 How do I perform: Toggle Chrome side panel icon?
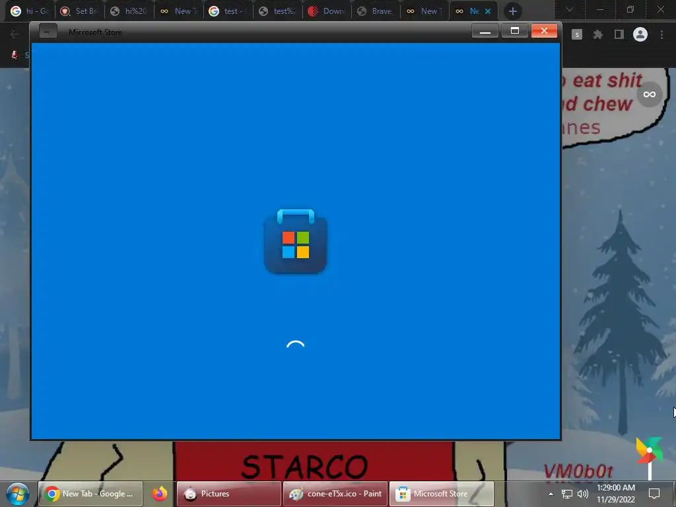[x=619, y=34]
